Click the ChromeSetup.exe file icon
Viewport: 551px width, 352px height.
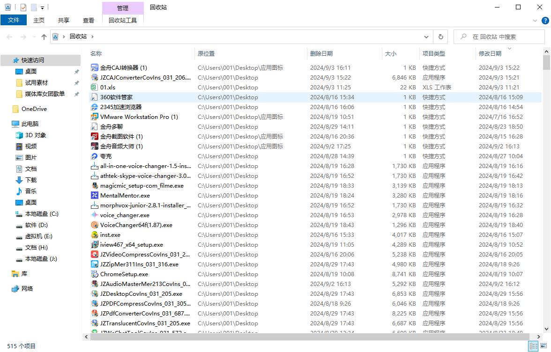pyautogui.click(x=95, y=274)
